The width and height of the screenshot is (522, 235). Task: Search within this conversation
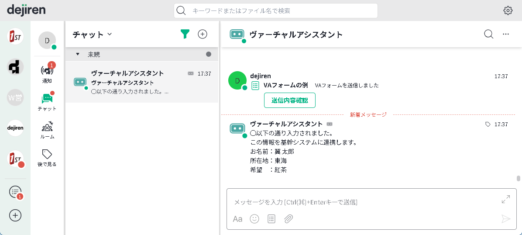[488, 34]
